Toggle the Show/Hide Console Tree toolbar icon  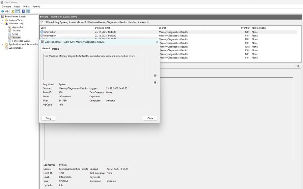click(x=17, y=11)
